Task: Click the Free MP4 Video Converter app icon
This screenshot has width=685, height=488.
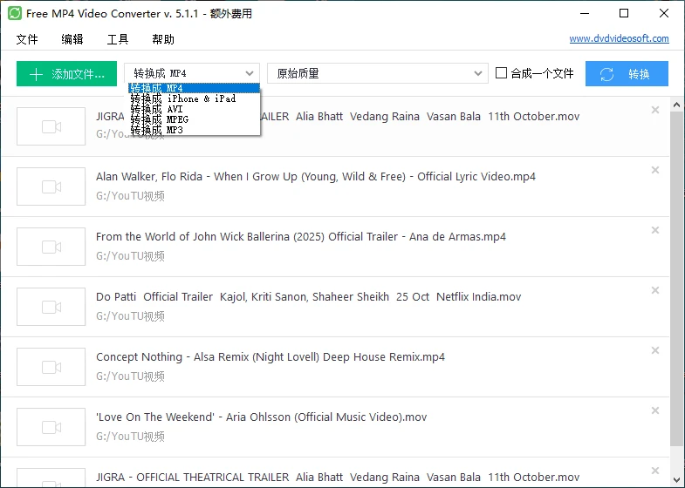Action: pyautogui.click(x=15, y=13)
